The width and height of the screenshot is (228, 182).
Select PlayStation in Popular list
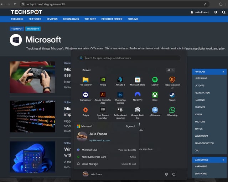click(x=202, y=93)
